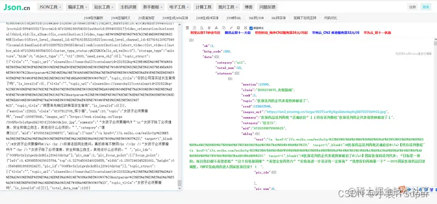Image resolution: width=437 pixels, height=204 pixels.
Task: Click the 登录 button
Action: click(x=426, y=7)
